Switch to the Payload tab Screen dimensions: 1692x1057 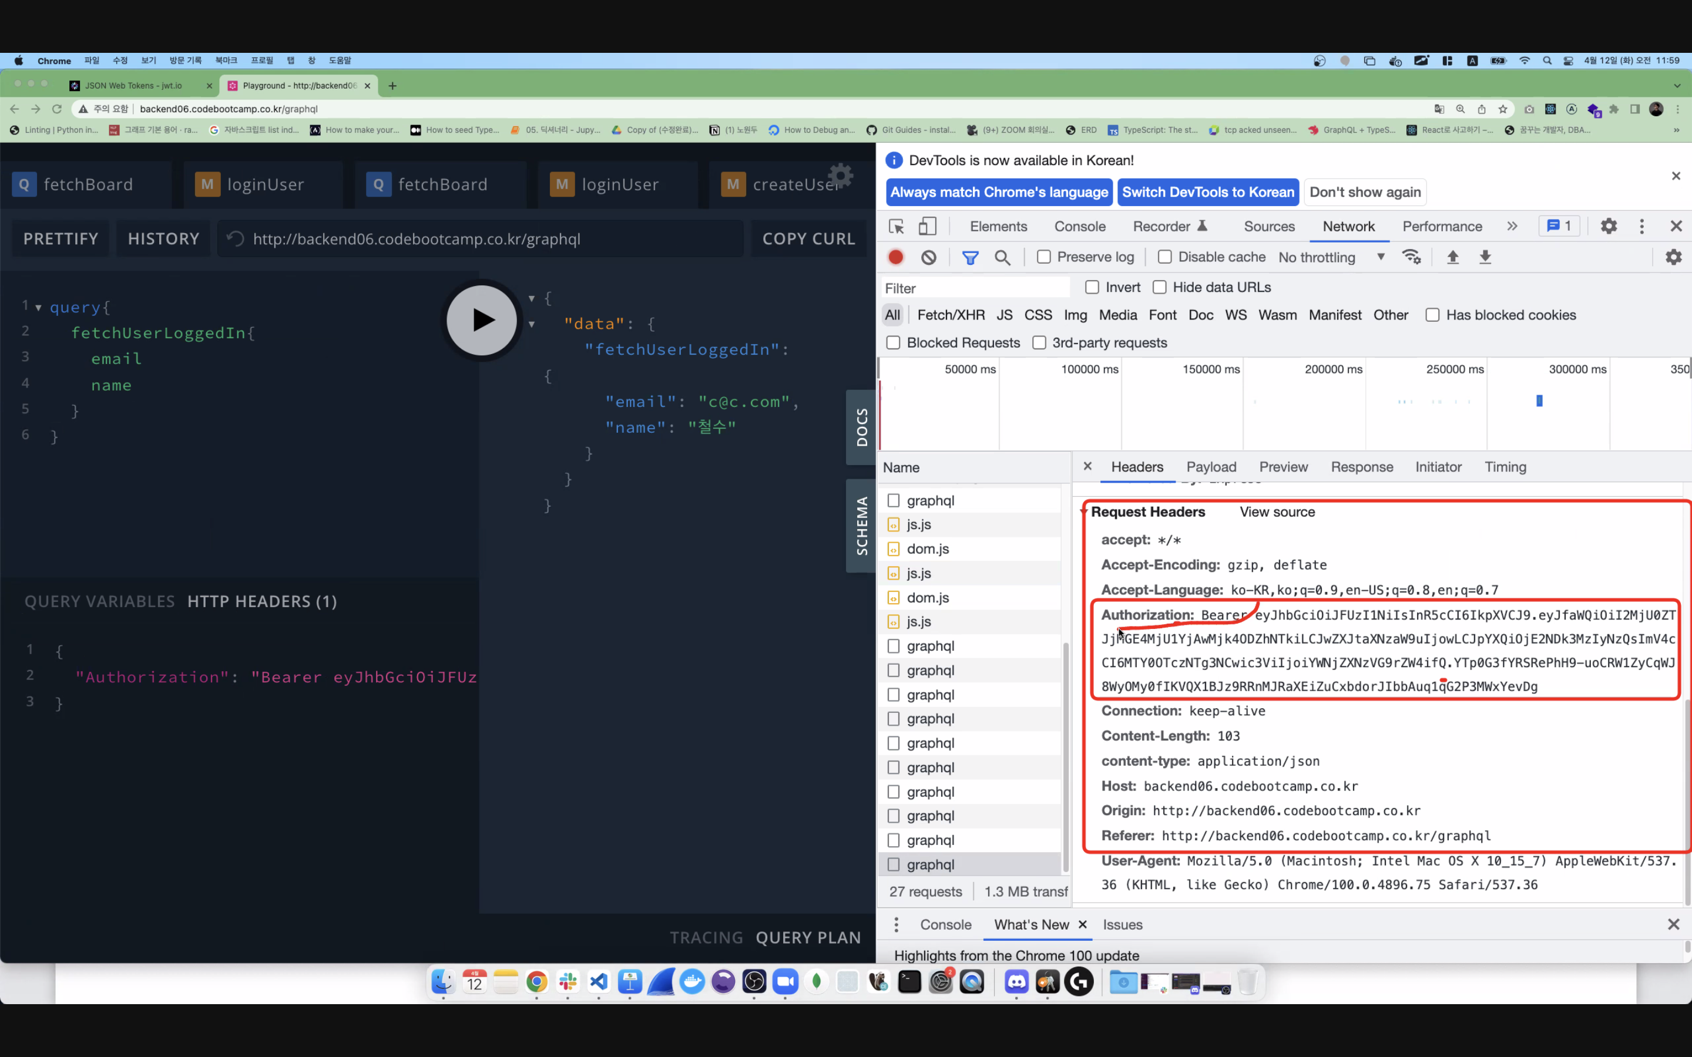(x=1211, y=467)
